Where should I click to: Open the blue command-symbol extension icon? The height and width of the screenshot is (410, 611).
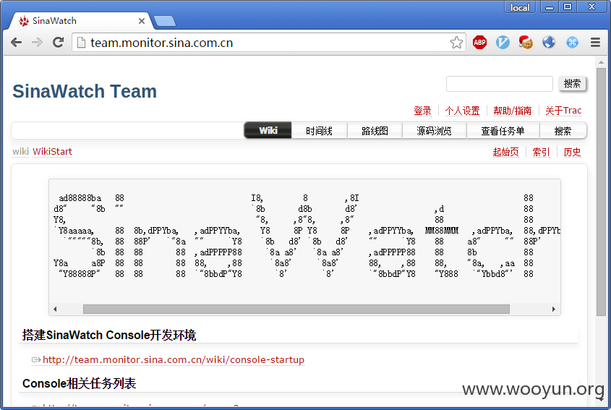[x=572, y=42]
